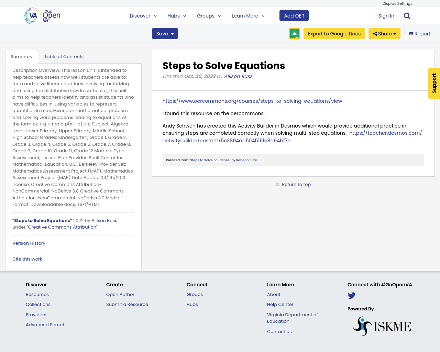The image size is (440, 352).
Task: Open the site search magnifier
Action: click(x=407, y=15)
